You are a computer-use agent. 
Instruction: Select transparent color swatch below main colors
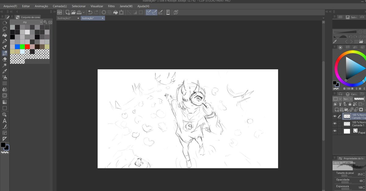[x=4, y=152]
